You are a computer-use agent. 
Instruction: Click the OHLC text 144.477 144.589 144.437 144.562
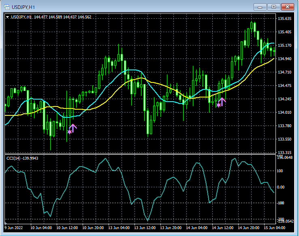62,17
